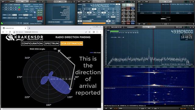Open SETT. in the Main SP window
Viewport: 195px width, 110px height.
point(106,27)
